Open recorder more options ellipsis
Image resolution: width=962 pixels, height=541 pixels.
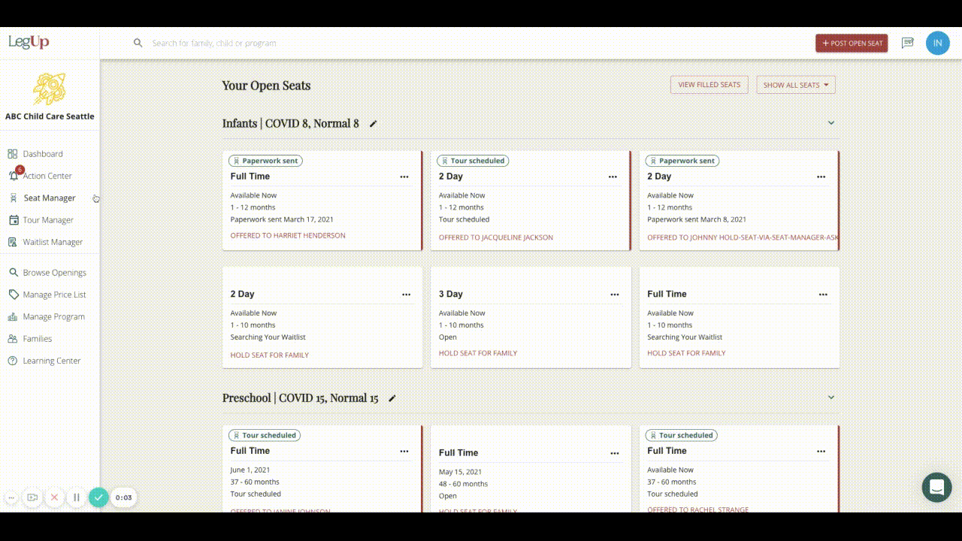[11, 497]
